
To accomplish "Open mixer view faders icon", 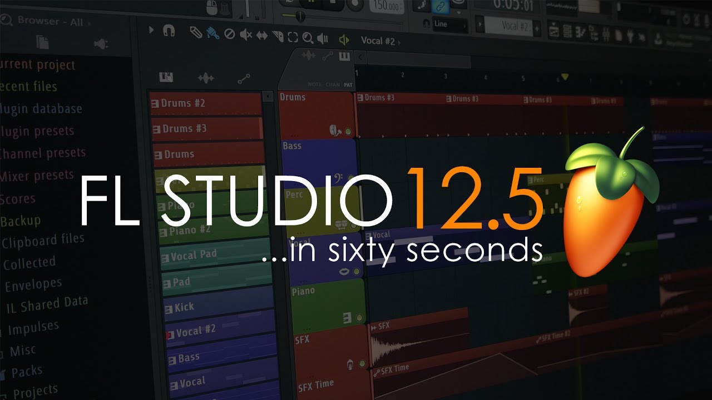I will 606,35.
